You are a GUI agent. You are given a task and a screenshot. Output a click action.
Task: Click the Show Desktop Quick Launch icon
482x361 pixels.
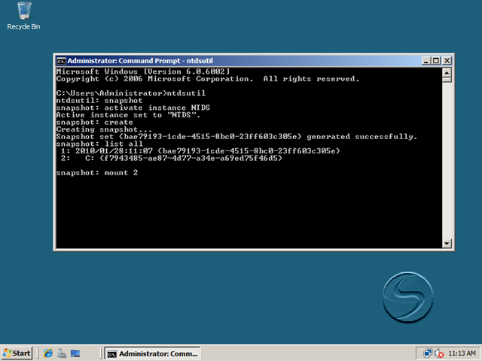tap(75, 353)
